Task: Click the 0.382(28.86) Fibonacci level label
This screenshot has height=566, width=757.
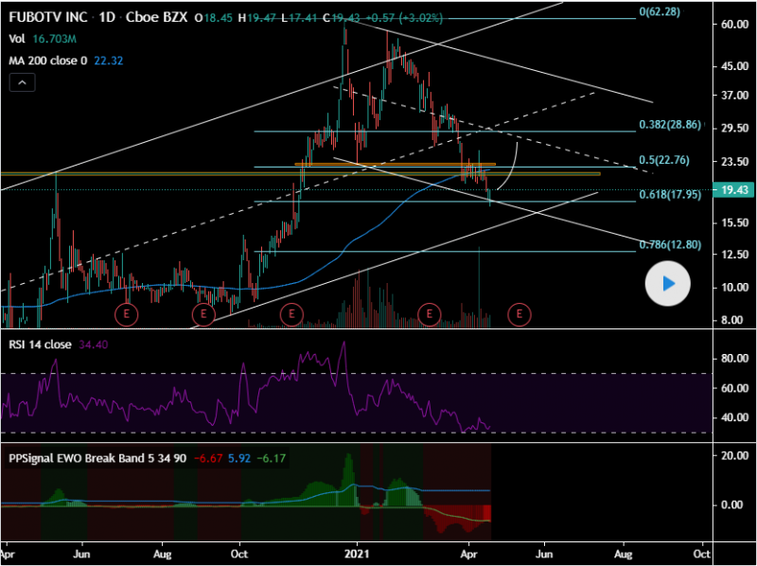Action: pyautogui.click(x=672, y=124)
